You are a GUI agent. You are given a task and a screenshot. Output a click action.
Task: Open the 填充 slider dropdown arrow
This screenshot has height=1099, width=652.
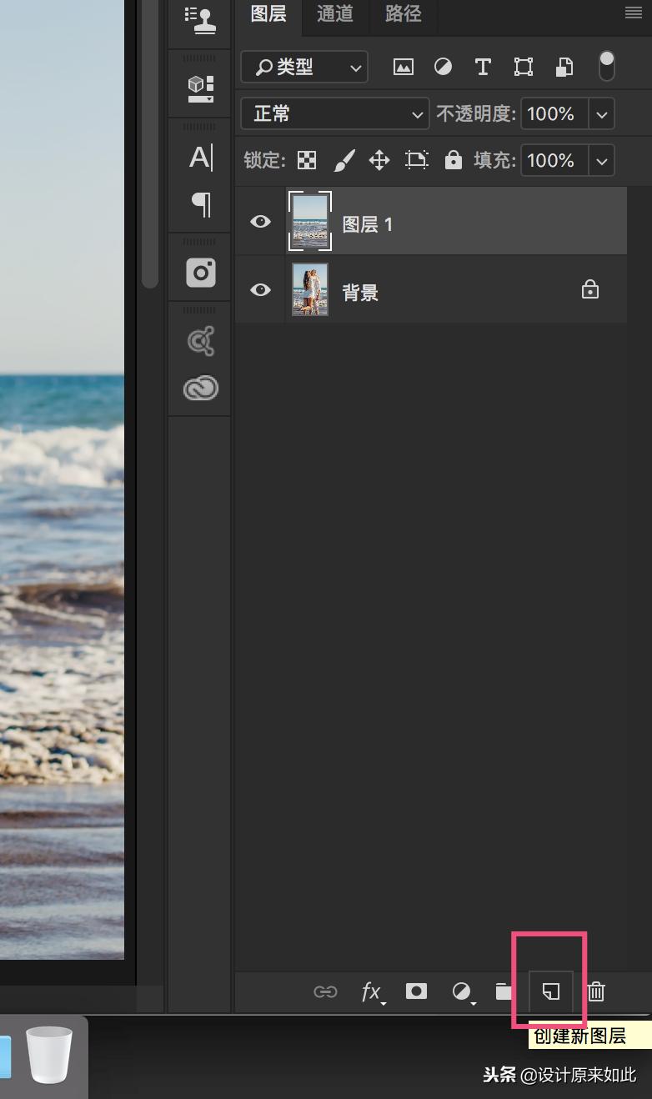click(602, 160)
